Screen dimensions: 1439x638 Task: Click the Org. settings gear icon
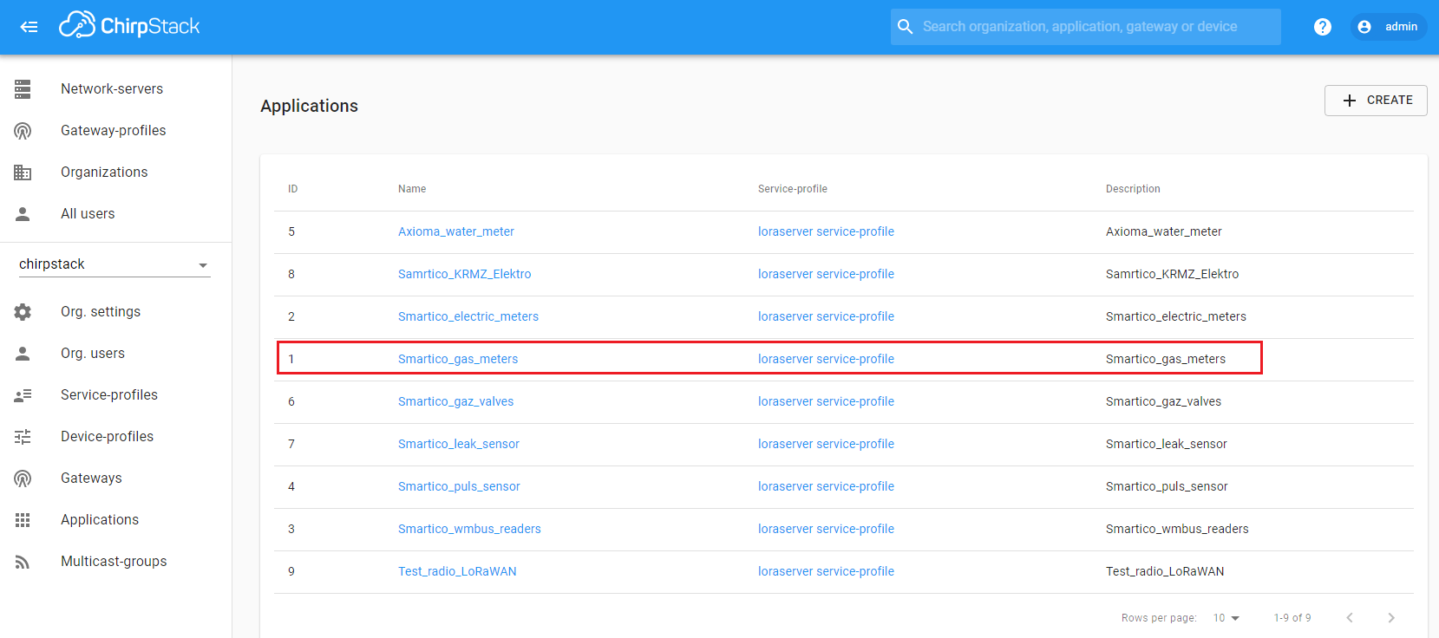click(x=23, y=312)
